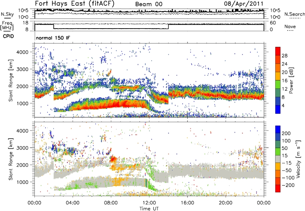The image size is (305, 211).
Task: Click the '16:00' time tick label
Action: [x=187, y=203]
